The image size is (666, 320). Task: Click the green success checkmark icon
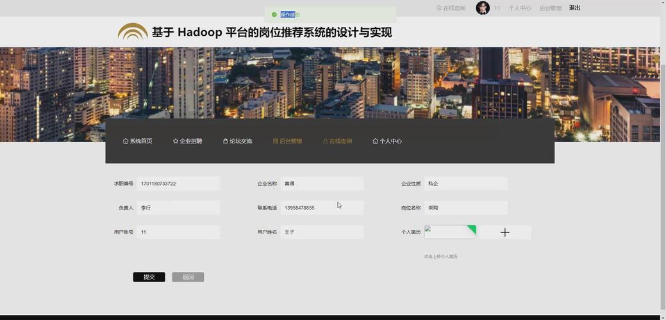[274, 15]
